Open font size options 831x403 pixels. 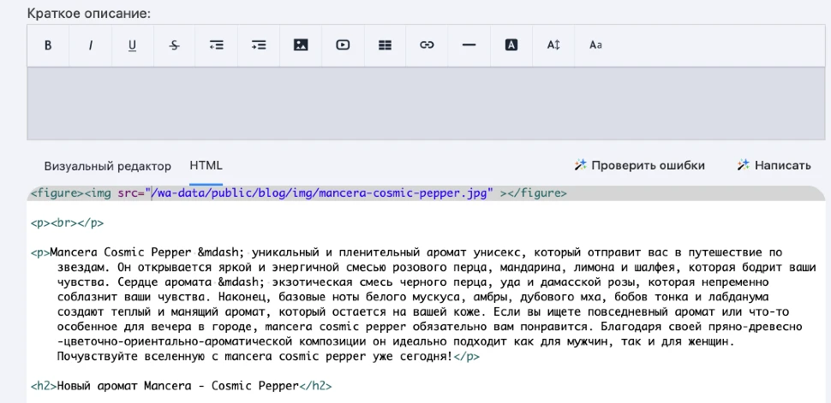coord(553,45)
